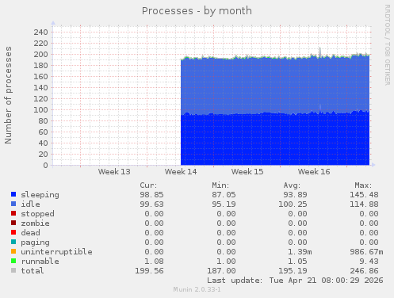
Task: Click the 'Week 15' x-axis label
Action: click(247, 172)
